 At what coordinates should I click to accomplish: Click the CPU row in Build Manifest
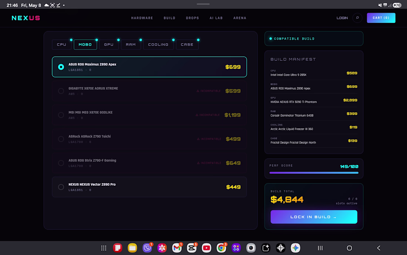pos(314,73)
